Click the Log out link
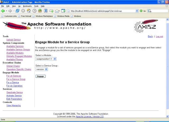169x122 pixels. pyautogui.click(x=159, y=36)
